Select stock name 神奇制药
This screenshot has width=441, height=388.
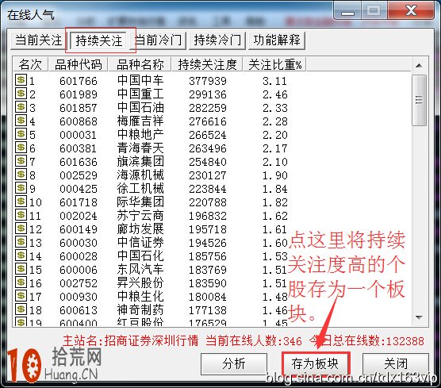click(x=140, y=310)
